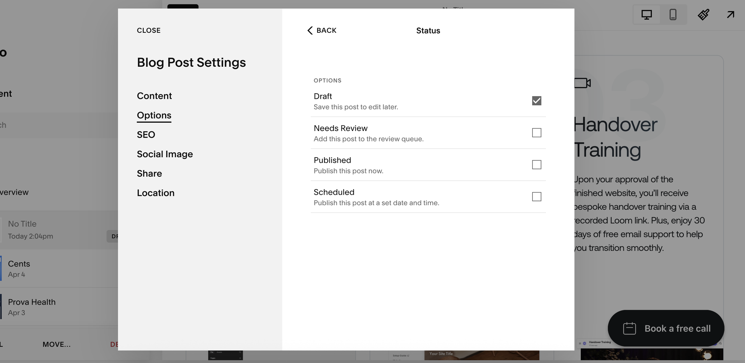Uncheck the Draft status checkbox
745x363 pixels.
coord(536,101)
